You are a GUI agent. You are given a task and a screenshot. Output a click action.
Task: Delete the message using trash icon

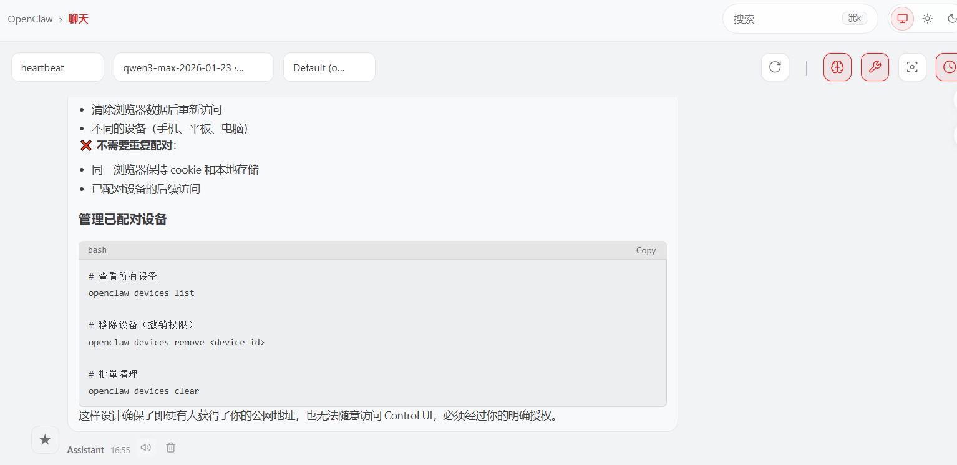[171, 448]
